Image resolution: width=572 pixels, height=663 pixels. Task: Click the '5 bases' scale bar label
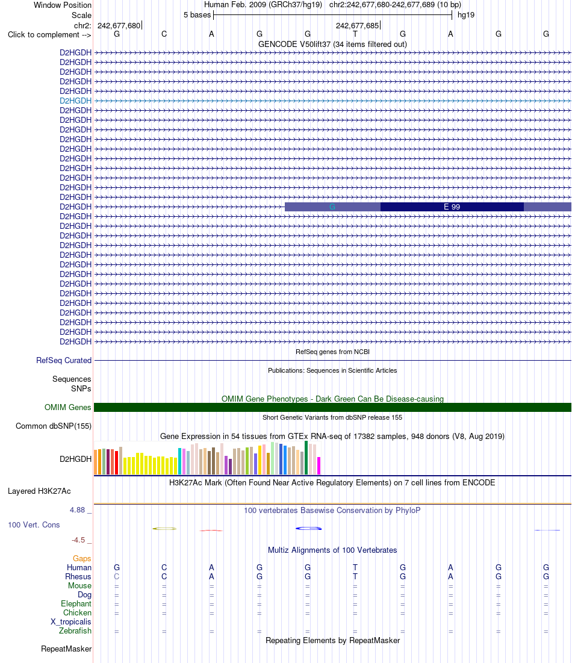pyautogui.click(x=197, y=15)
